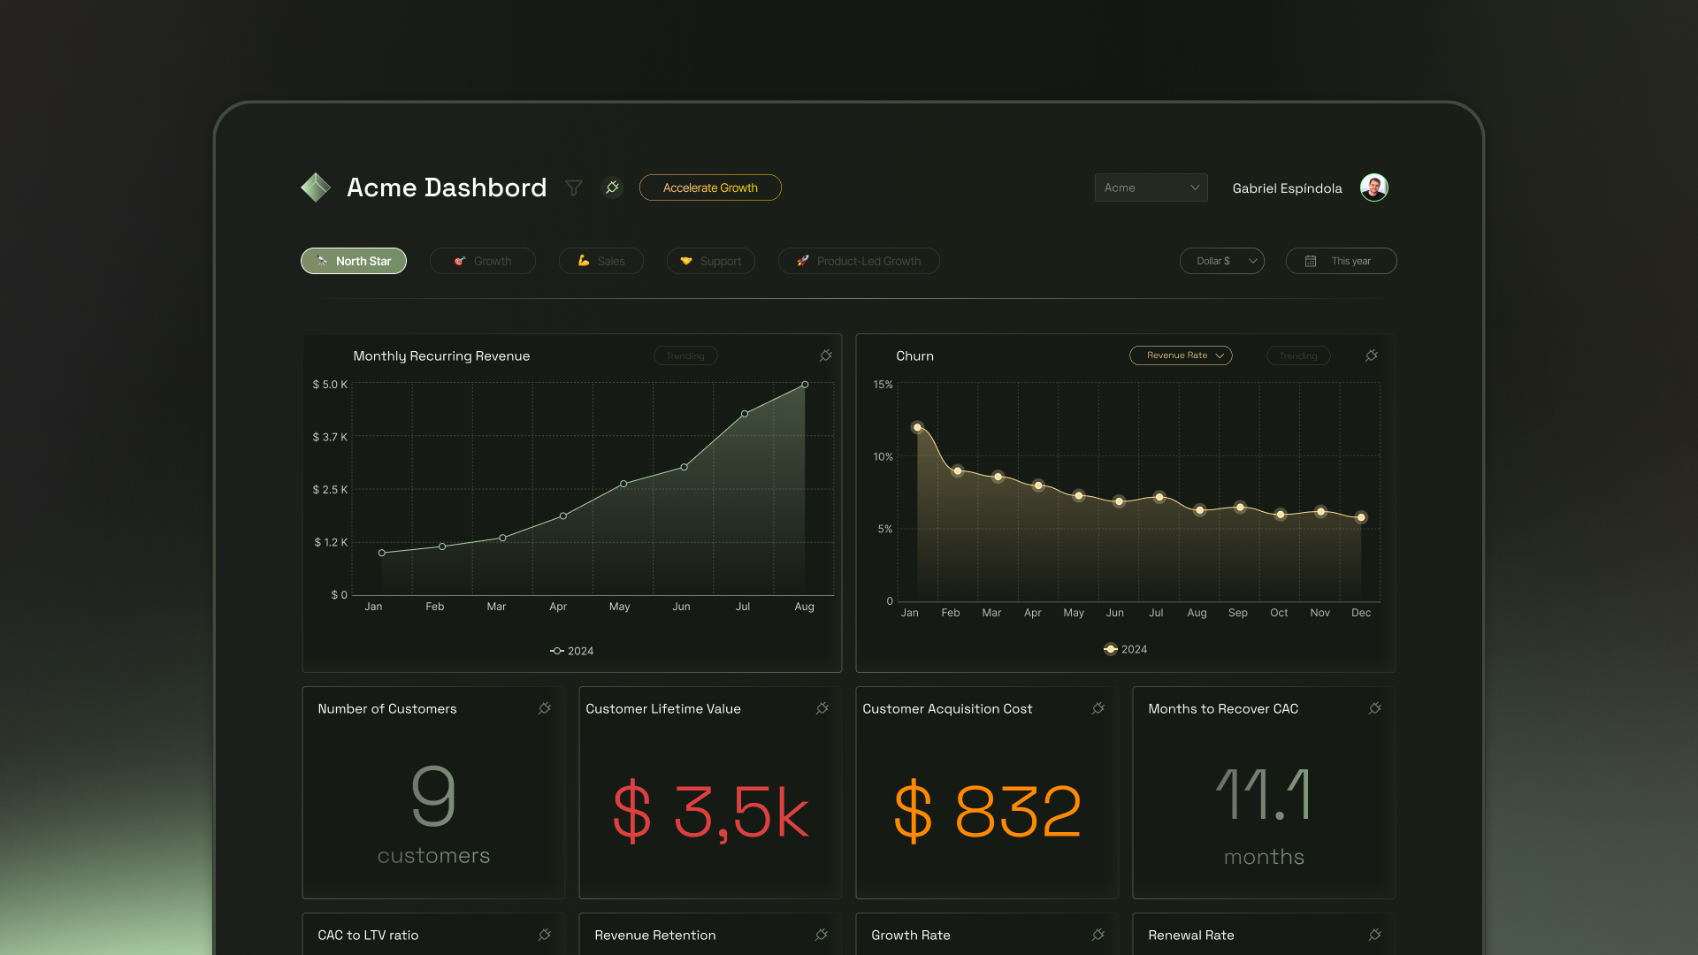
Task: Click the $ 832 acquisition cost value
Action: pos(988,811)
